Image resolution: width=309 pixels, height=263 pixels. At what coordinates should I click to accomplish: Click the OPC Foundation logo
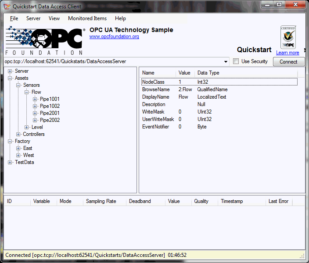(45, 40)
